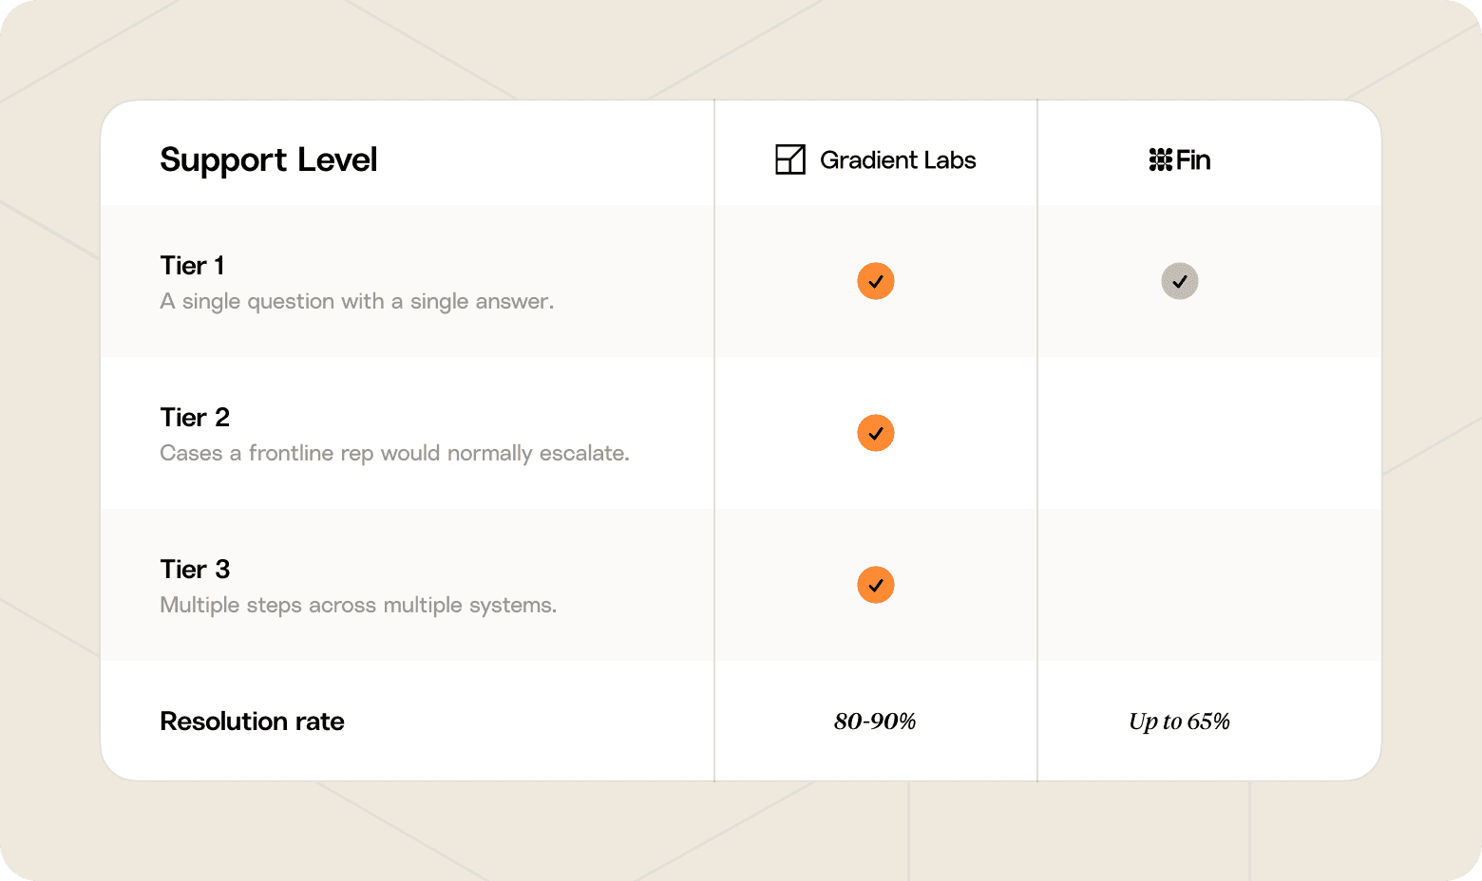Screen dimensions: 1482x881
Task: Select the Tier 2 row title
Action: (x=195, y=418)
